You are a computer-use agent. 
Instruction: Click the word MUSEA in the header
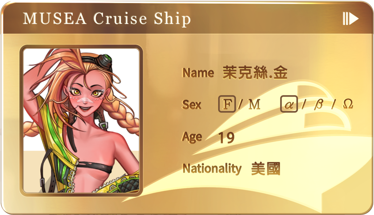(55, 19)
